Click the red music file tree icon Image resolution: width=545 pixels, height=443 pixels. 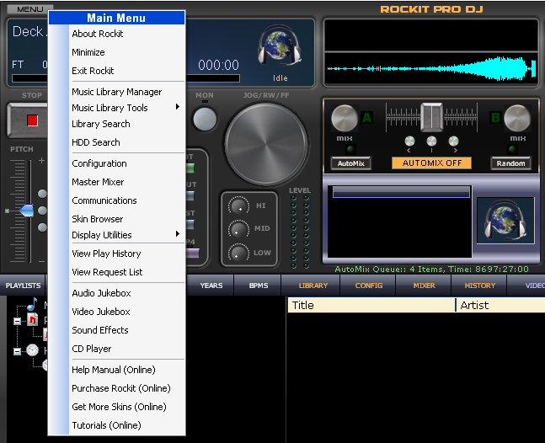coord(33,320)
